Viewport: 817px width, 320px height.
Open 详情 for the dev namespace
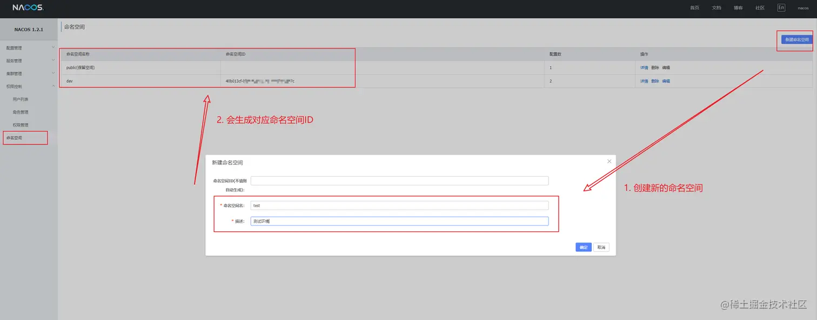point(644,81)
